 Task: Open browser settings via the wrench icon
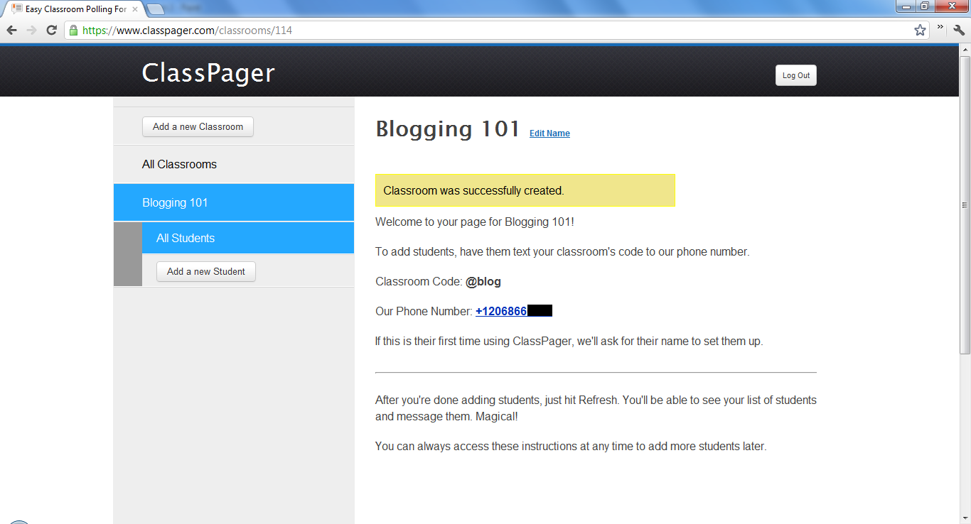(x=957, y=30)
